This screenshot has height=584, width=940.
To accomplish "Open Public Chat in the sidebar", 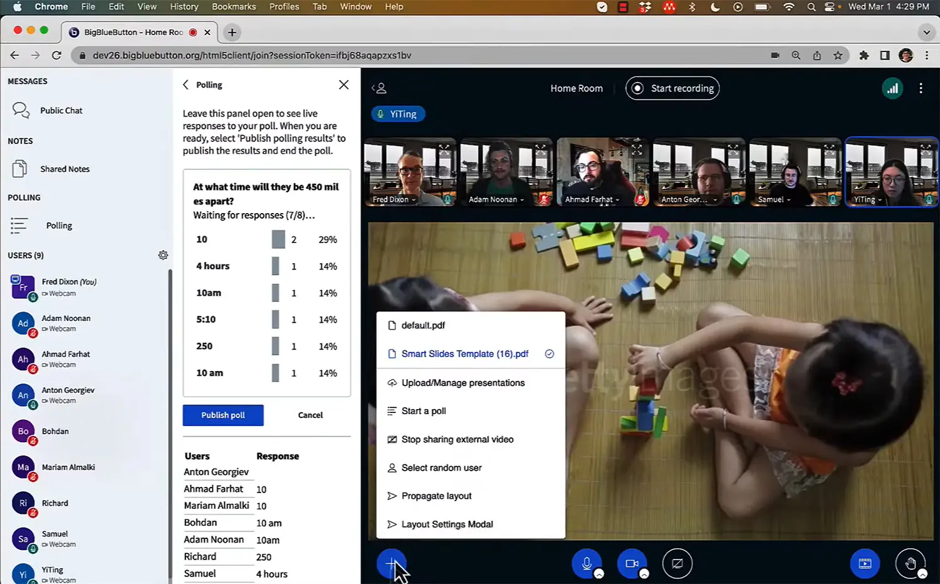I will coord(61,110).
